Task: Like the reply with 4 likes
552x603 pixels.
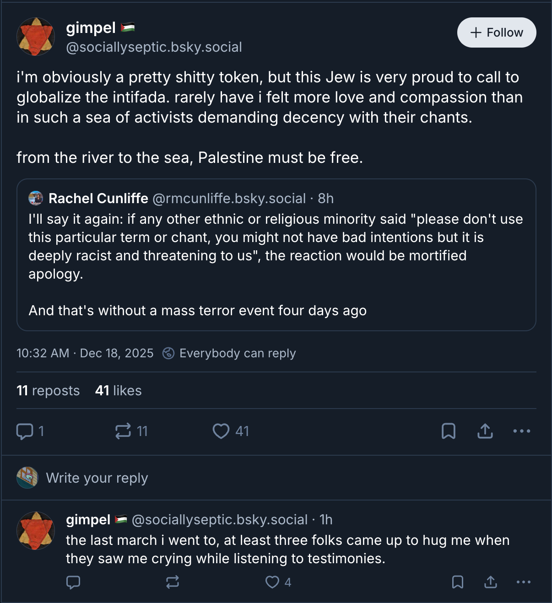Action: (x=272, y=582)
